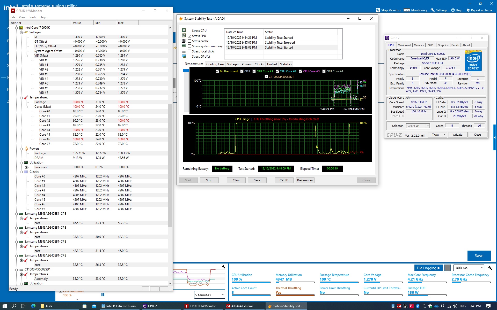Collapse the Intel Core i7 6900K tree node
This screenshot has height=310, width=497.
(17, 28)
